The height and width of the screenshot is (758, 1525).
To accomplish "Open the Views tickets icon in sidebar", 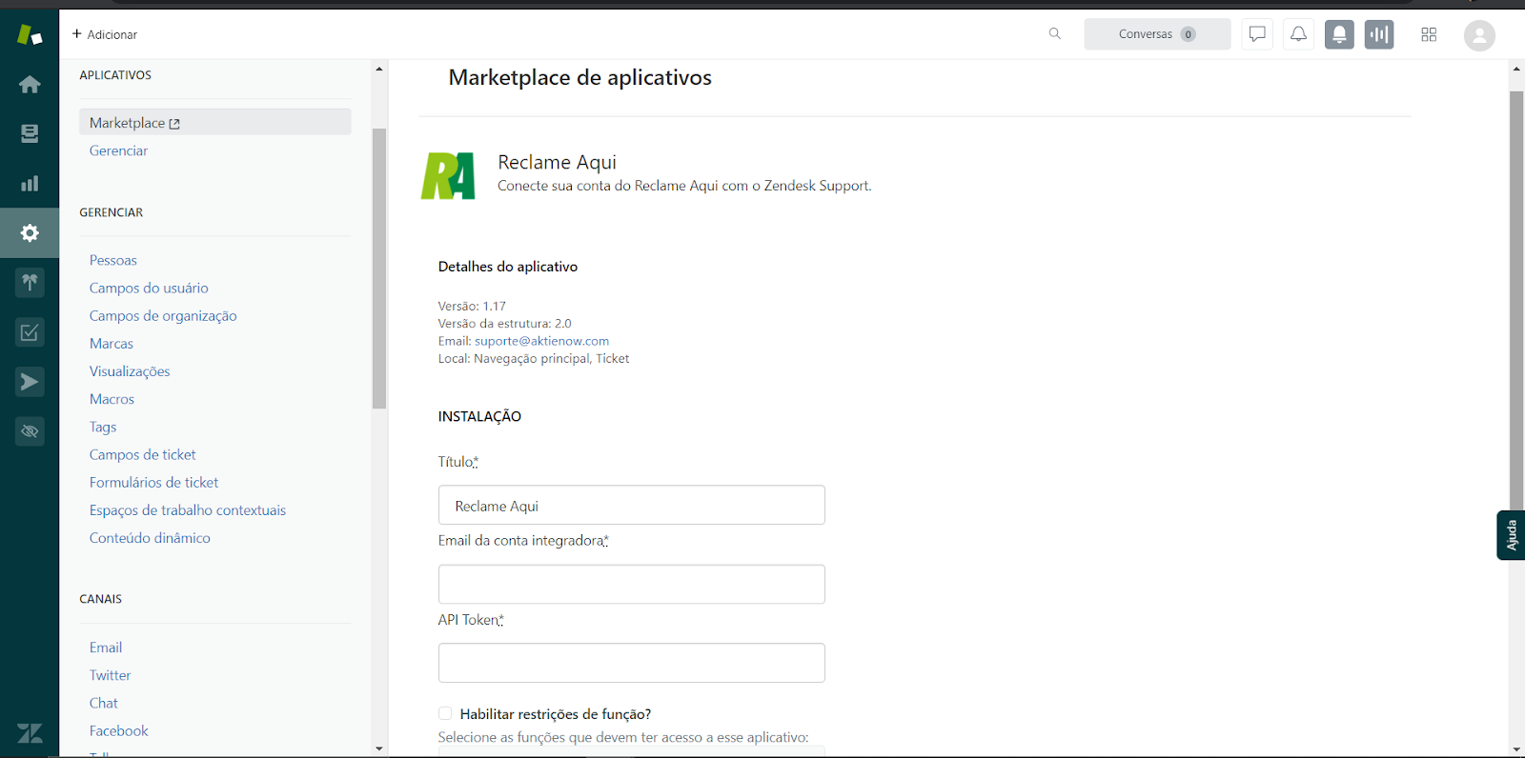I will [30, 133].
